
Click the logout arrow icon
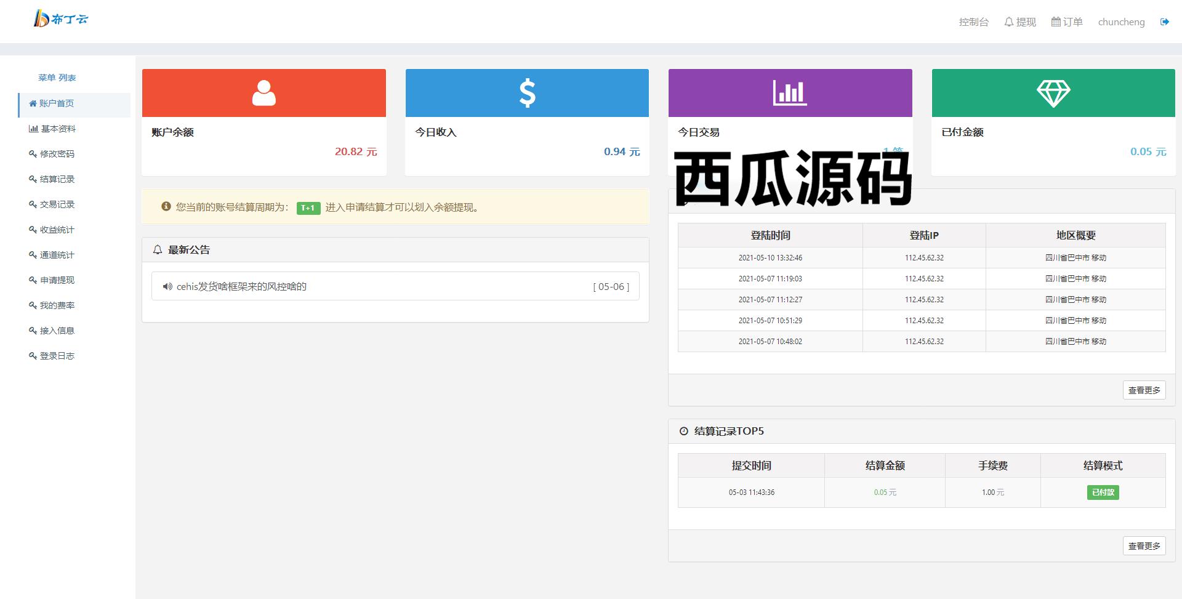tap(1165, 22)
